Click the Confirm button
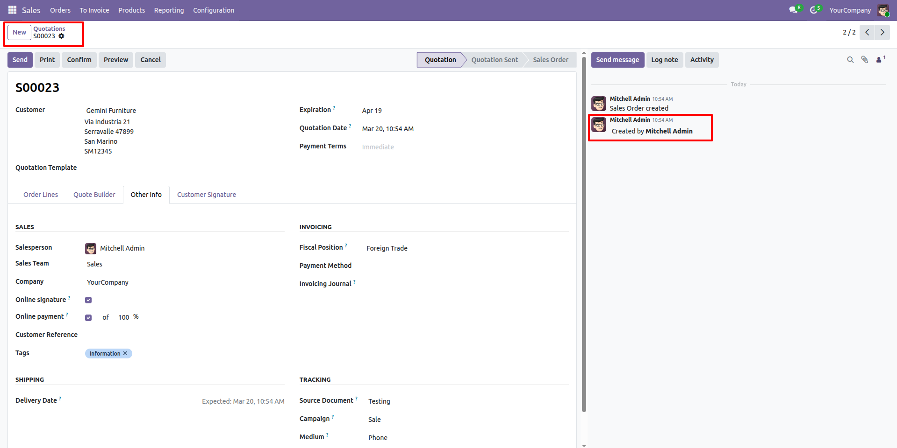897x448 pixels. (79, 60)
